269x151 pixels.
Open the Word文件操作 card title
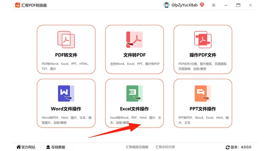66,109
